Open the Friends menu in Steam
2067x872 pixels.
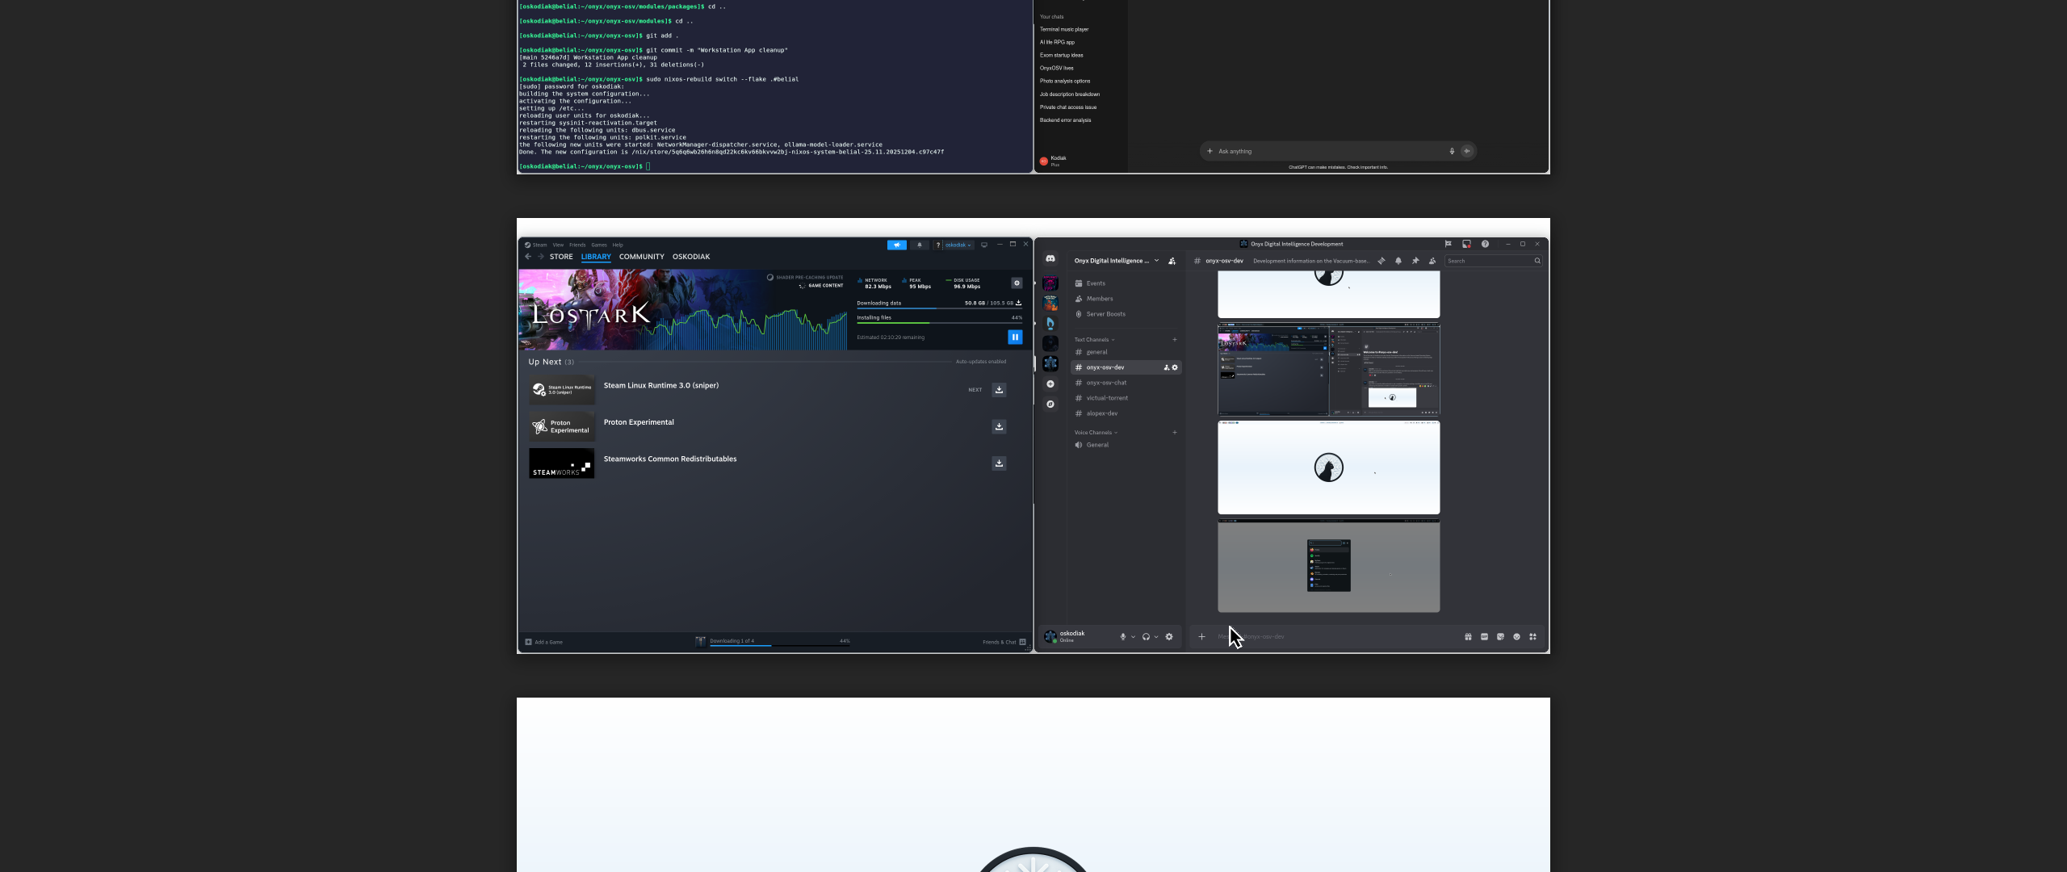click(x=577, y=244)
